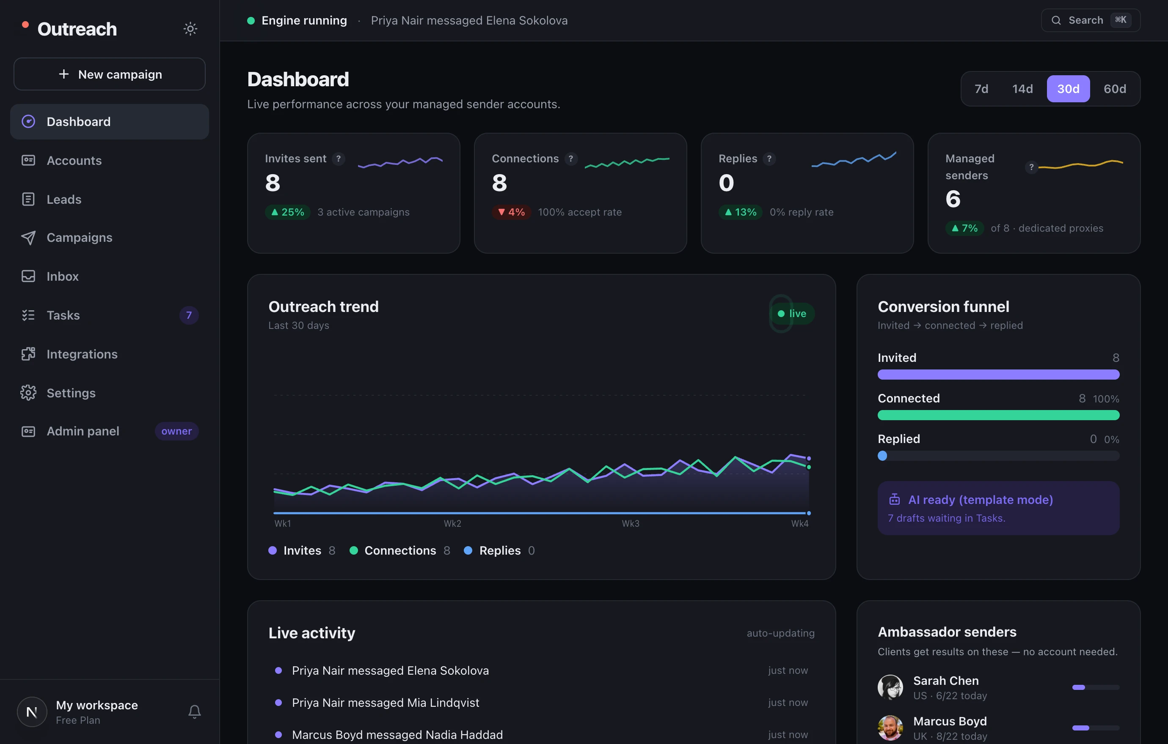Toggle the Invites series in the chart legend
The width and height of the screenshot is (1168, 744).
pyautogui.click(x=302, y=550)
